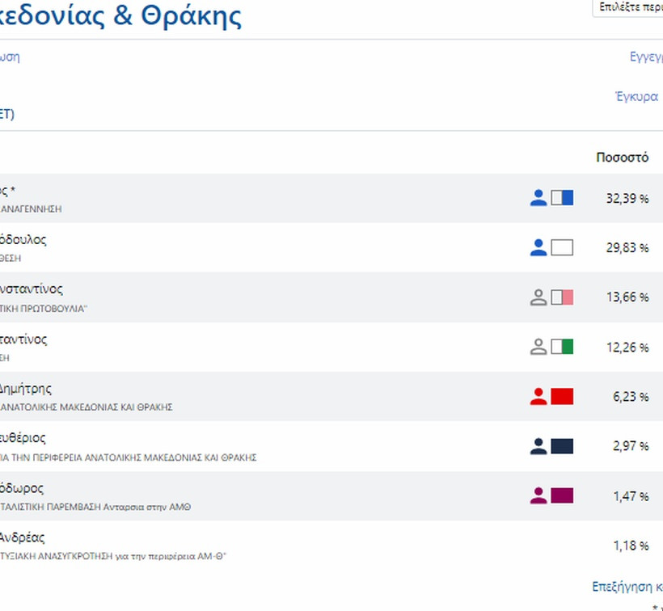This screenshot has height=611, width=663.
Task: Click the candidate name ending in 'όδουλος'
Action: 23,240
